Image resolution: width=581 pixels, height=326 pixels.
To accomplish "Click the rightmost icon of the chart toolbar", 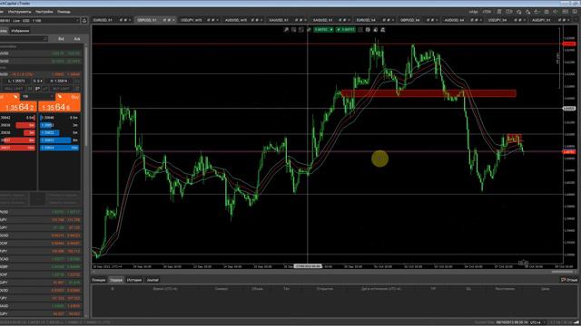I will pyautogui.click(x=383, y=30).
